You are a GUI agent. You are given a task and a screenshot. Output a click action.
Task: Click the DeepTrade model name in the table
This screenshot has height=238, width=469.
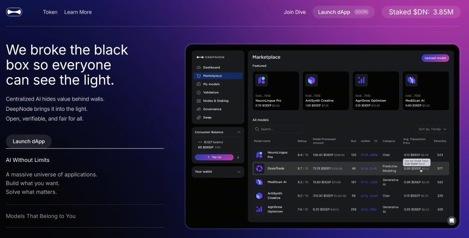tap(276, 168)
